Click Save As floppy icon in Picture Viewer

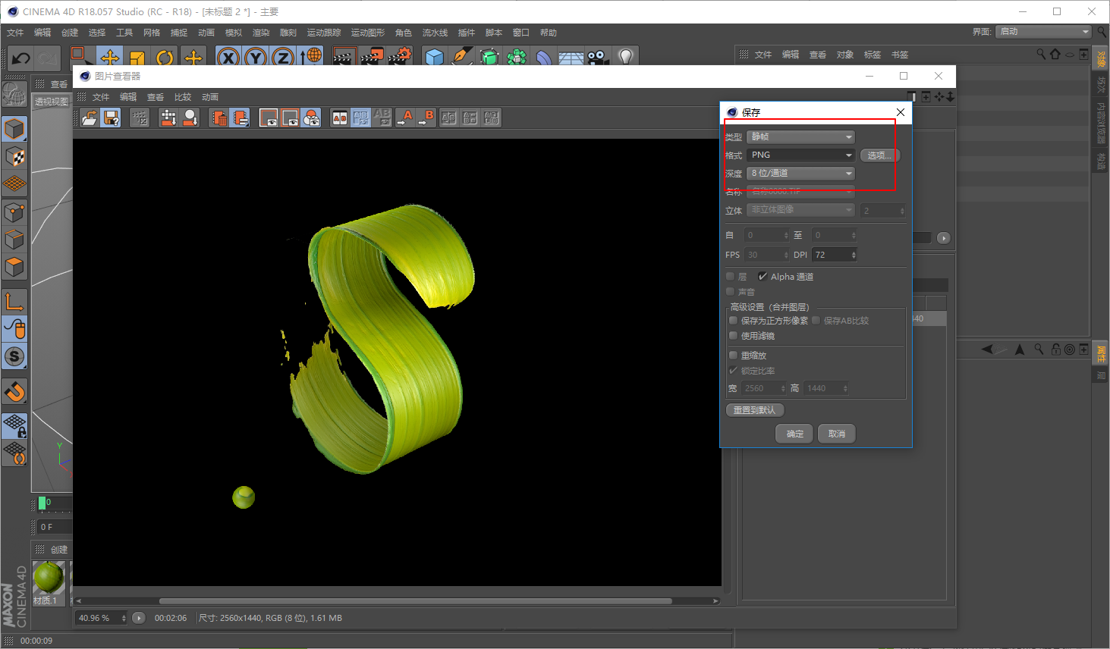[x=112, y=118]
